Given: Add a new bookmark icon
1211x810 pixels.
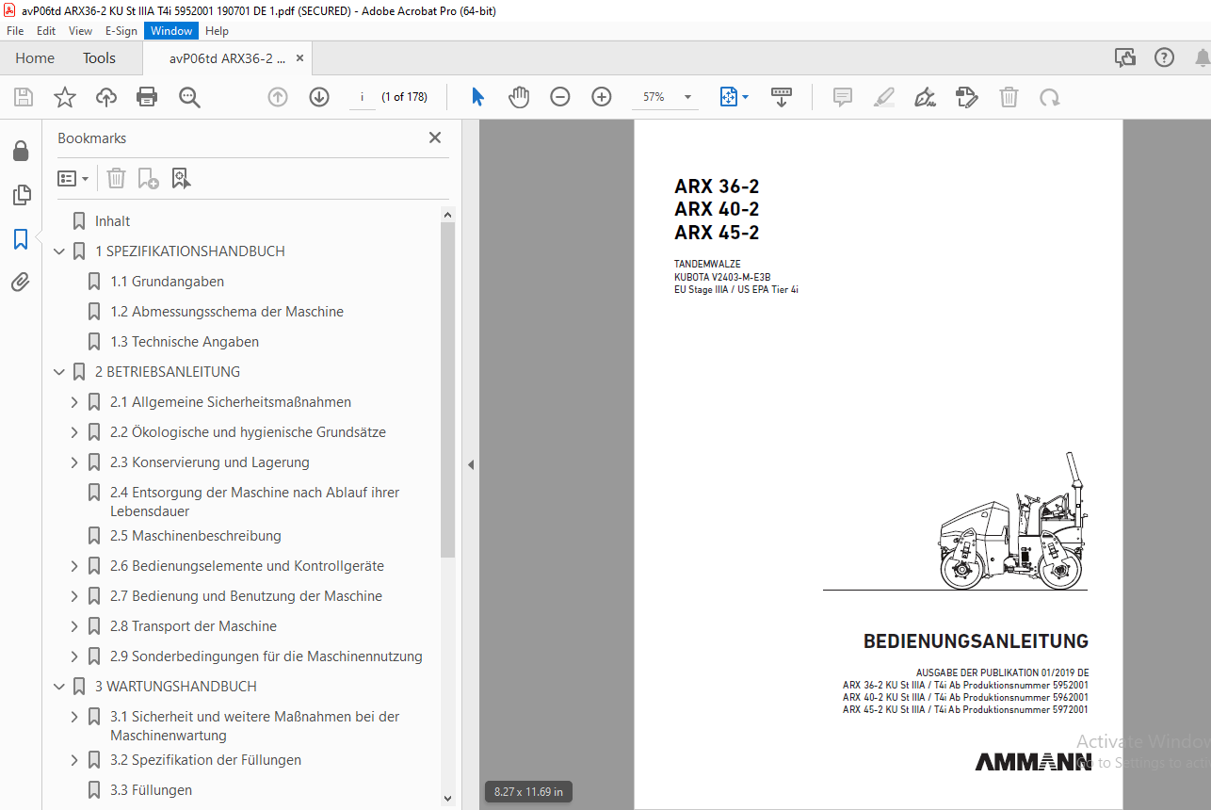Looking at the screenshot, I should [148, 178].
